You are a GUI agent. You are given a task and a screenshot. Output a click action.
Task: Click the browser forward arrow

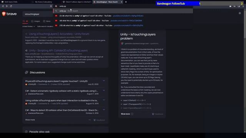tap(7, 6)
